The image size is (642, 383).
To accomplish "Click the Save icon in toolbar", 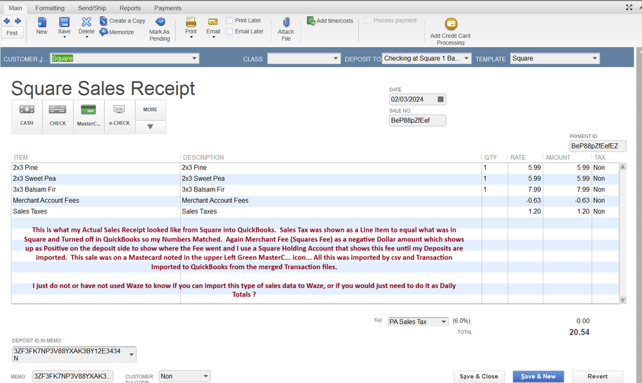I will 64,23.
